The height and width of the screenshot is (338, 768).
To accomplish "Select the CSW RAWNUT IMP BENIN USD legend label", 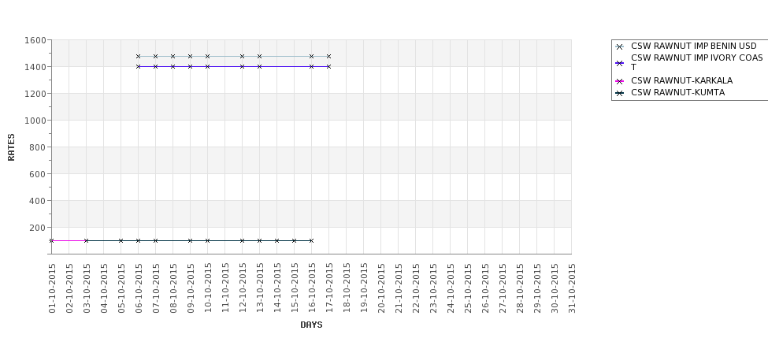I will click(693, 46).
